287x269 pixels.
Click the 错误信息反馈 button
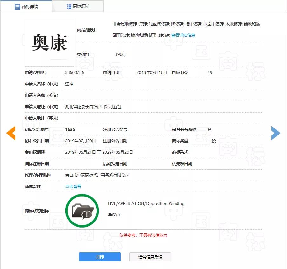coord(150,257)
